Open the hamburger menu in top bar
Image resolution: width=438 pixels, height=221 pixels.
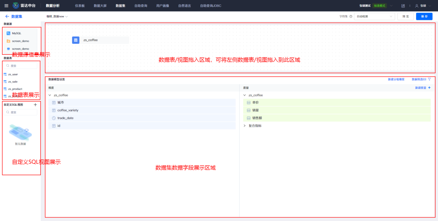[x=6, y=6]
